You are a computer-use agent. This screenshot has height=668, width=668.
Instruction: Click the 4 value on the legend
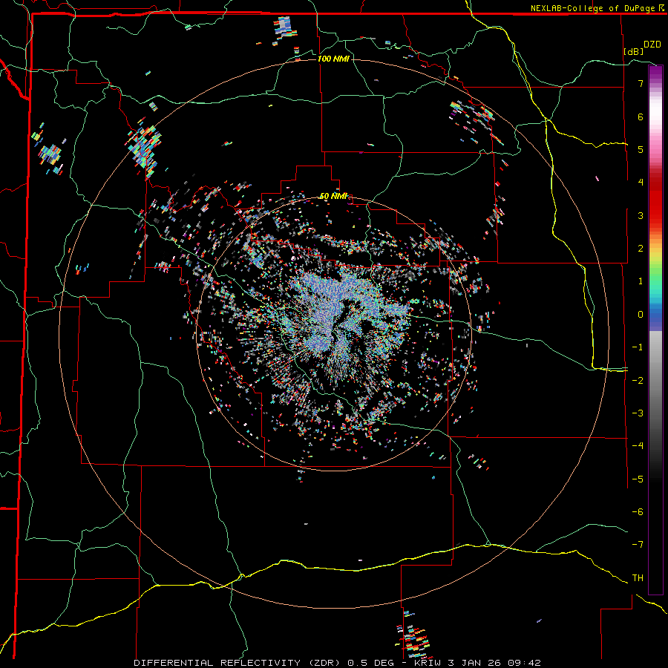point(641,183)
